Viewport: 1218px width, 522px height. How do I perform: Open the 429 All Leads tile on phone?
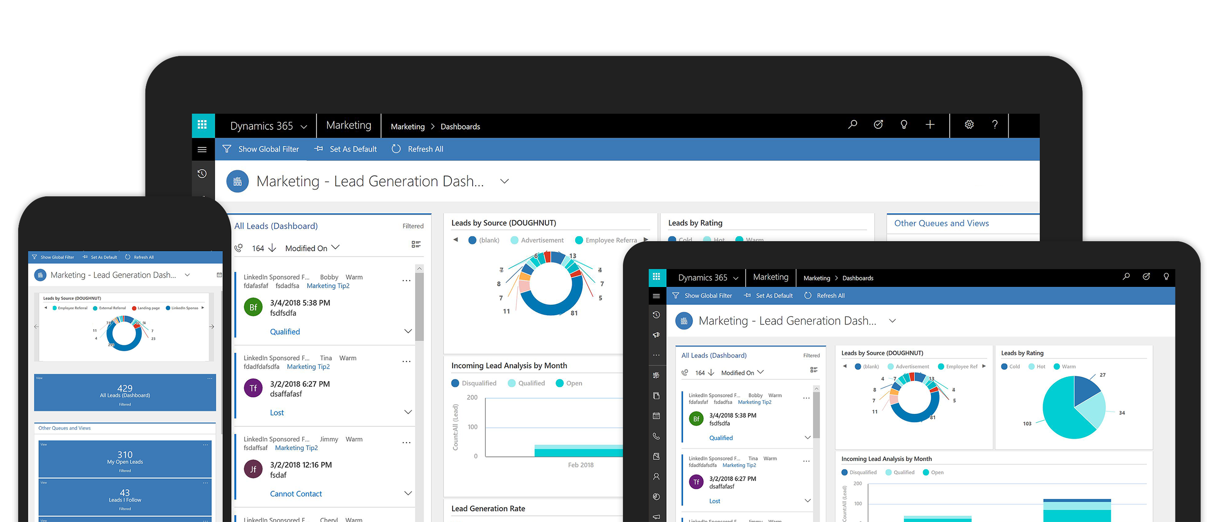click(x=125, y=392)
